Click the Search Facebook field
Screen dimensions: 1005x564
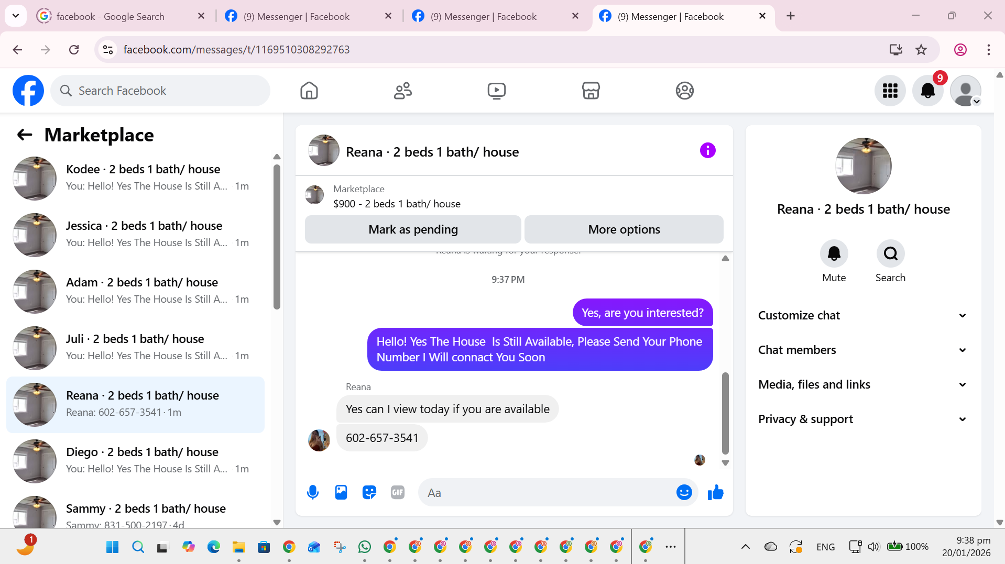point(160,91)
